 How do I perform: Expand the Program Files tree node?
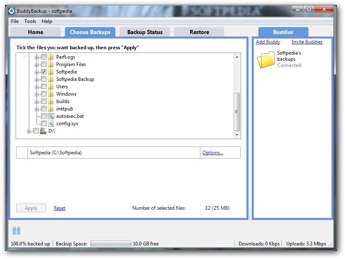tap(37, 65)
